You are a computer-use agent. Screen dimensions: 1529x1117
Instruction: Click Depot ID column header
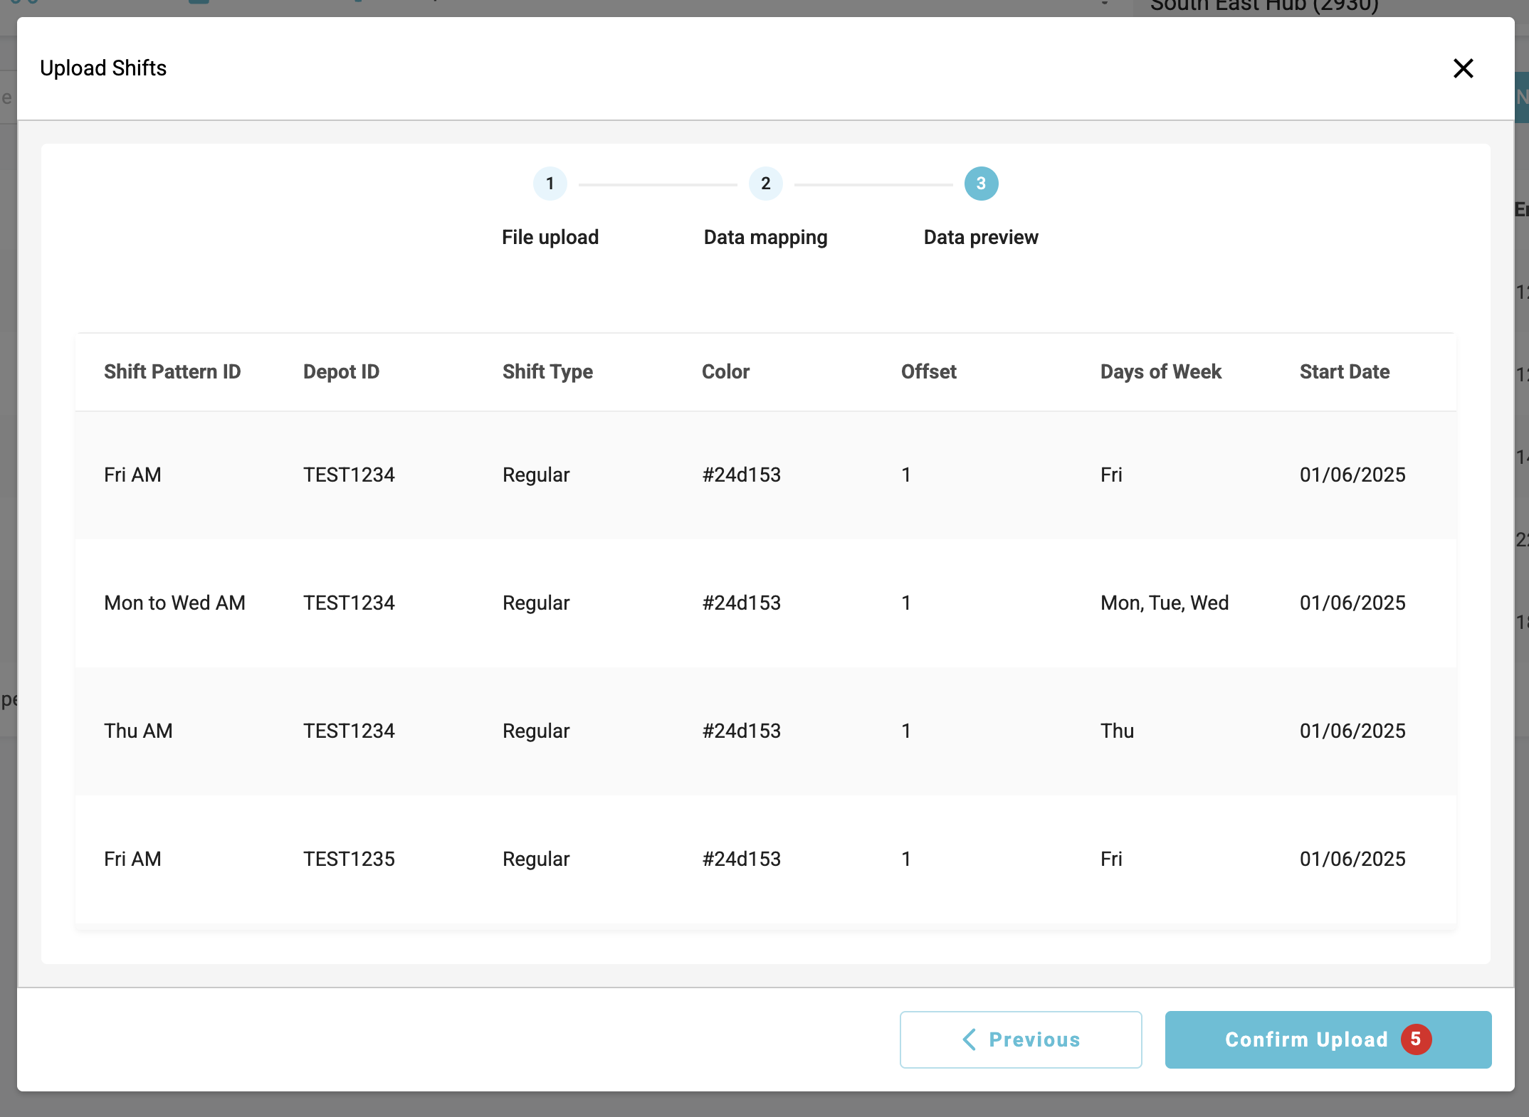point(341,371)
